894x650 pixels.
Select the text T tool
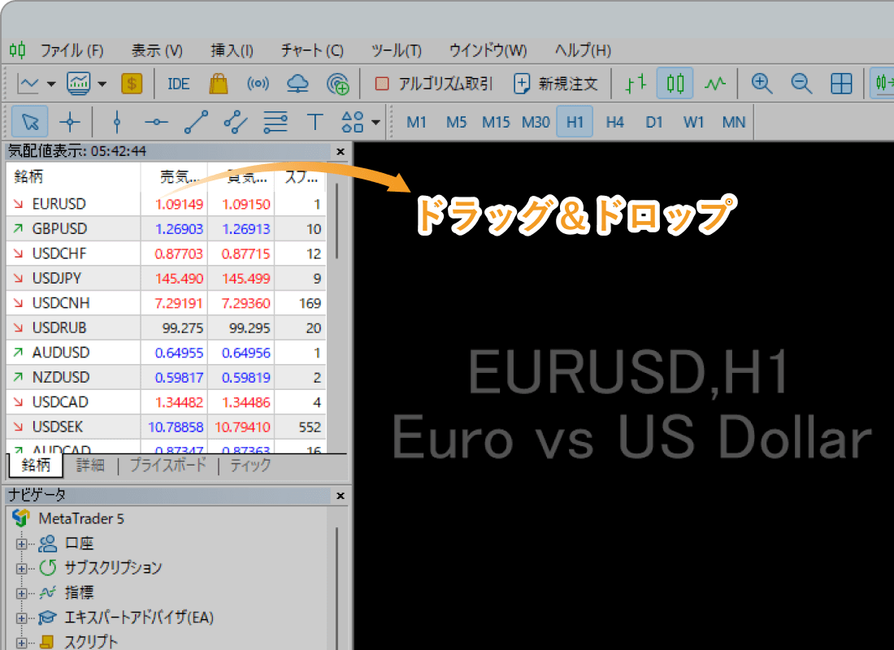pyautogui.click(x=315, y=121)
